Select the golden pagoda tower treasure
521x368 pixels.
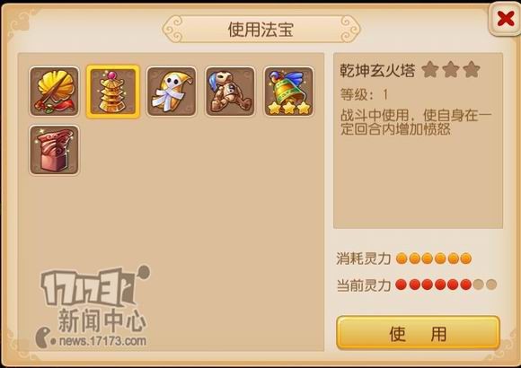[113, 92]
